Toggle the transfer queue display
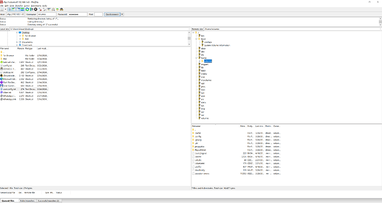The image size is (382, 203). pyautogui.click(x=22, y=9)
